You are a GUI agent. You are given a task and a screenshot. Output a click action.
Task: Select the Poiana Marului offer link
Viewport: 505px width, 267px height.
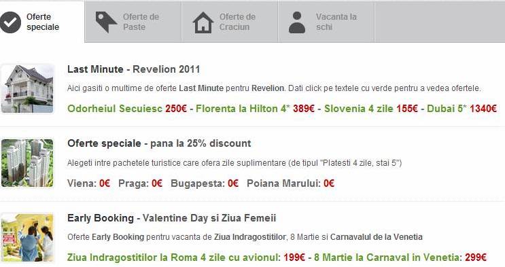point(290,183)
